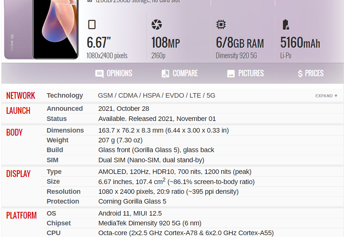The width and height of the screenshot is (344, 237).
Task: Open the OPINIONS tab
Action: 114,74
